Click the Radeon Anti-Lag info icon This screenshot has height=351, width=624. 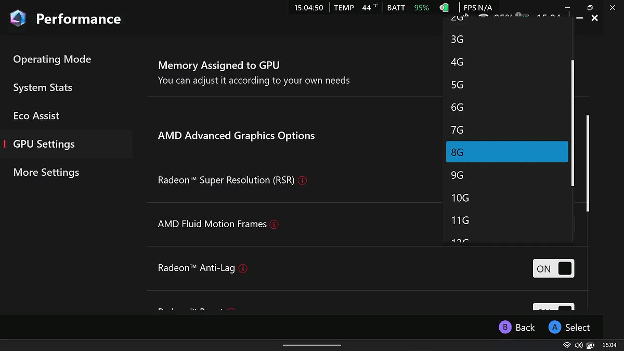tap(242, 268)
